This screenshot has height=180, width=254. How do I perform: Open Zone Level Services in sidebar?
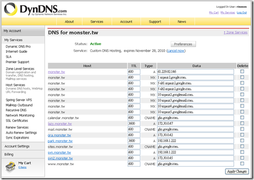(x=20, y=69)
